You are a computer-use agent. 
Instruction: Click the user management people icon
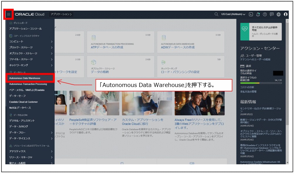pos(242,56)
